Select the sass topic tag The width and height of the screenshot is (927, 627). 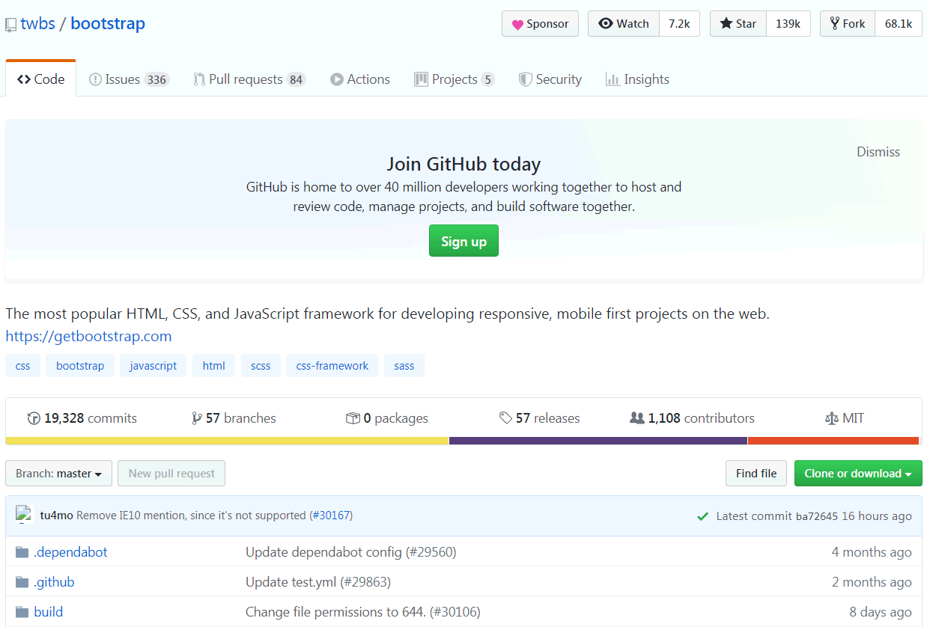(x=404, y=366)
